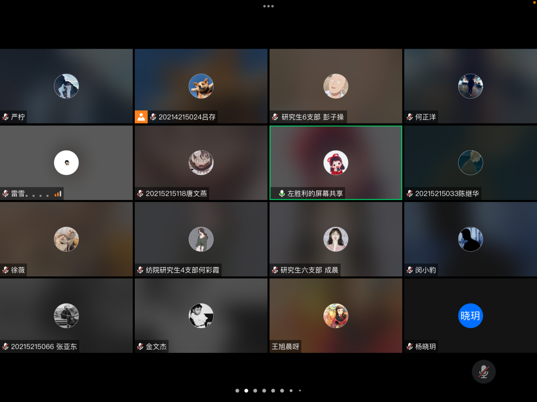The height and width of the screenshot is (402, 537).
Task: Select the 徐薇 cat avatar tile
Action: [x=66, y=239]
